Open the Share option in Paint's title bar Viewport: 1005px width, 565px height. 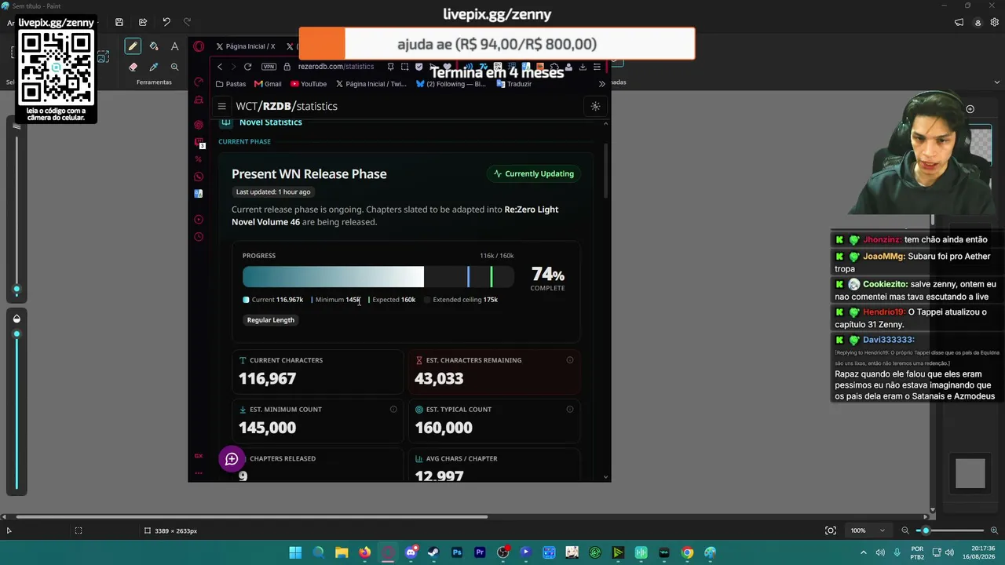(143, 22)
